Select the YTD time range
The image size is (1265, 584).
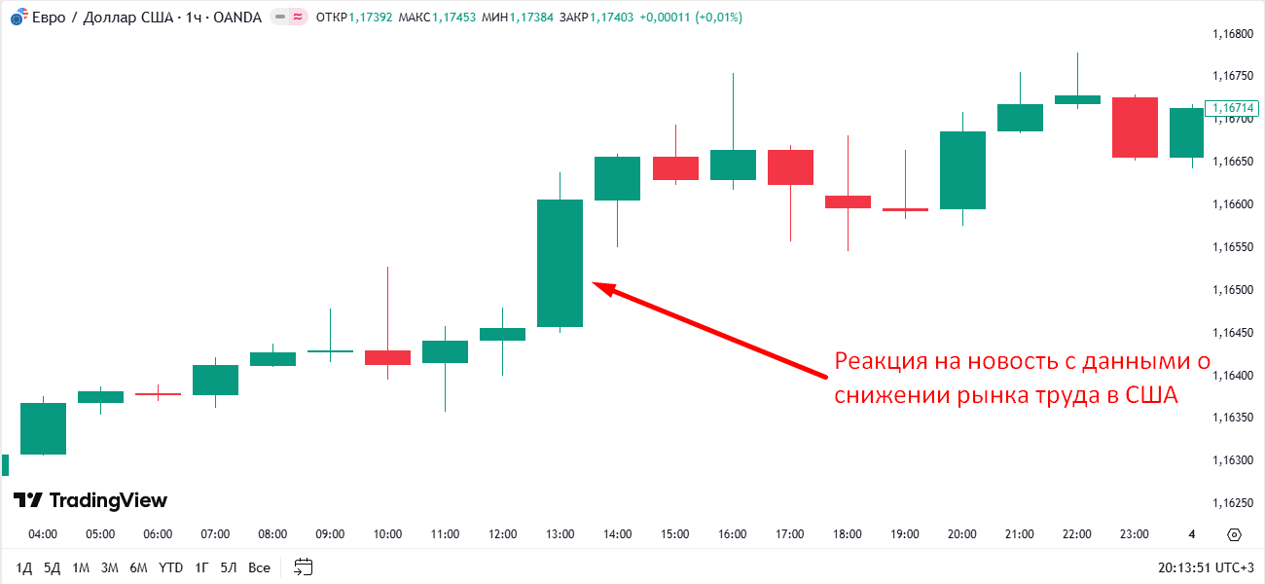coord(170,567)
